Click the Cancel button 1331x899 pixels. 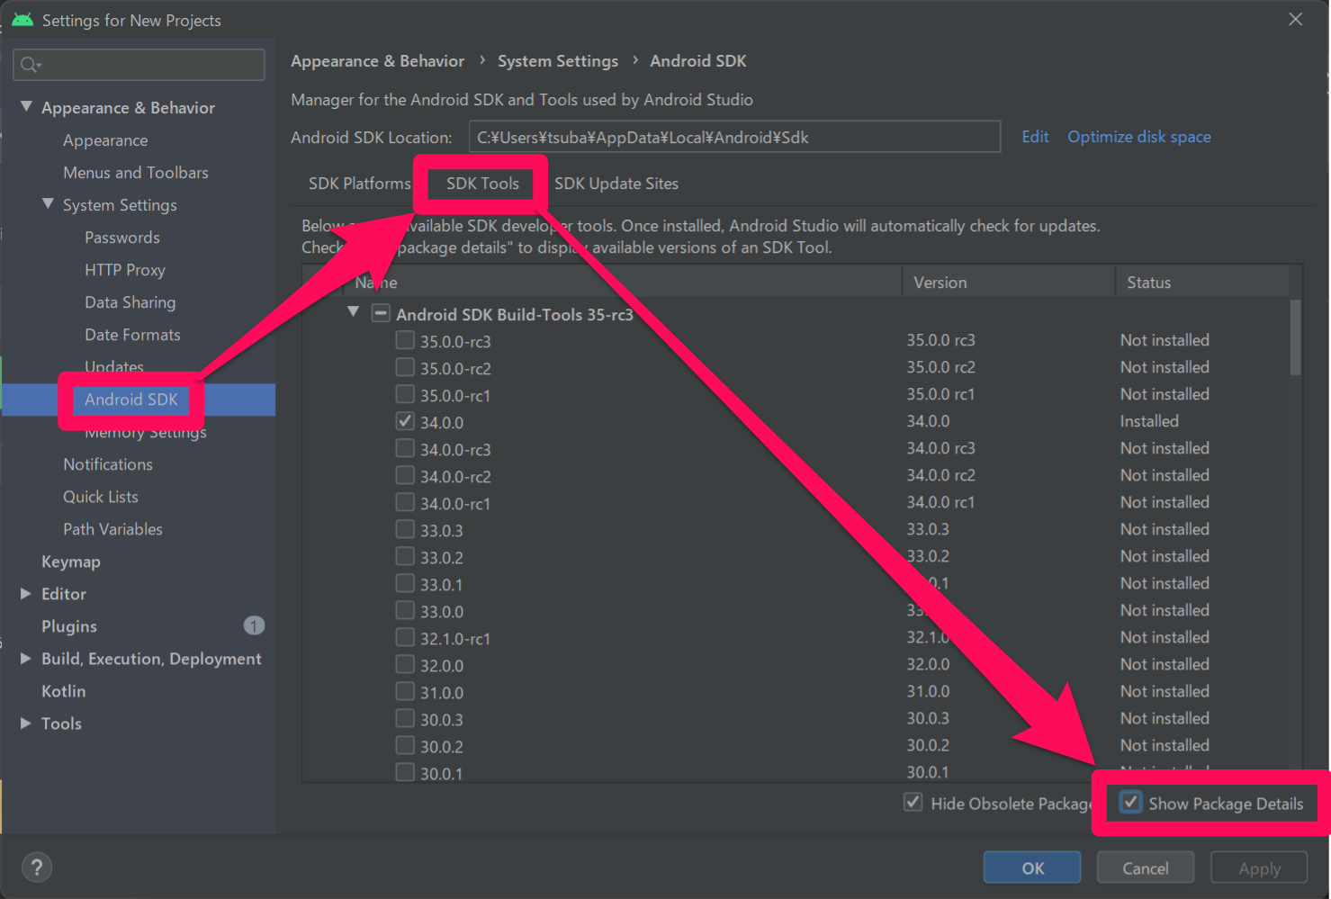(1146, 868)
